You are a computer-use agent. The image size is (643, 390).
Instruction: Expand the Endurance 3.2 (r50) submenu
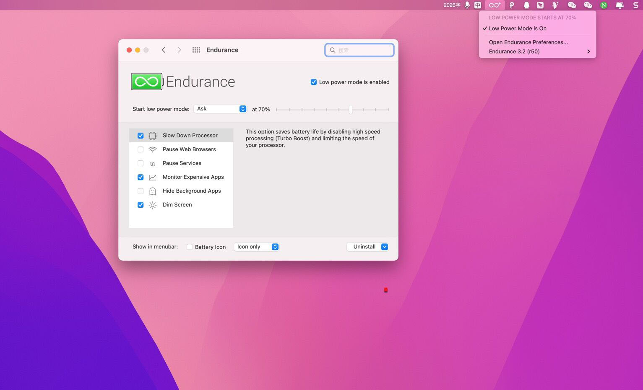pyautogui.click(x=538, y=52)
